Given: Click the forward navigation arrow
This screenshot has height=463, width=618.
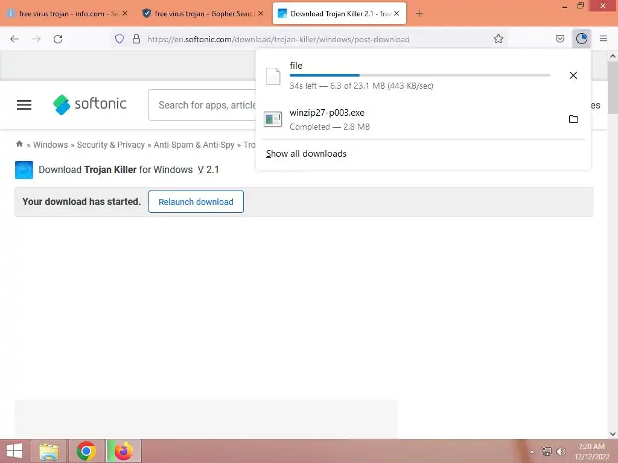Looking at the screenshot, I should click(36, 39).
